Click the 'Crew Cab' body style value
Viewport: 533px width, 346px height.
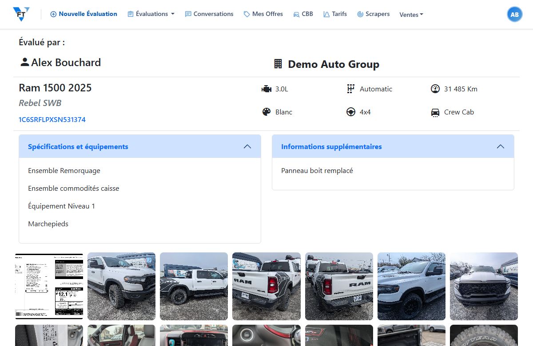[x=459, y=112]
